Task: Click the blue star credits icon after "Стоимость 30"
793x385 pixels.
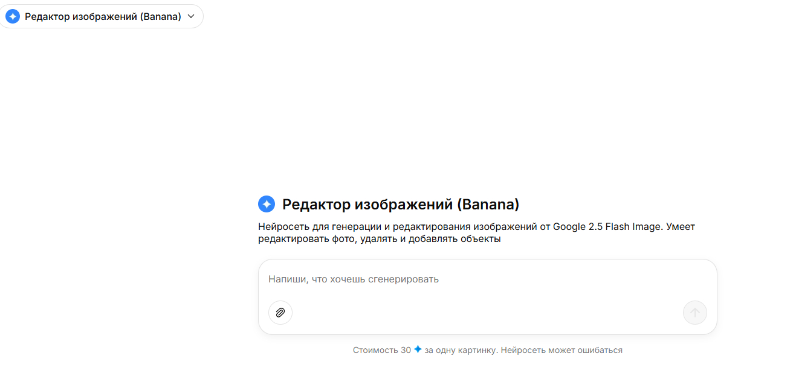Action: [418, 349]
